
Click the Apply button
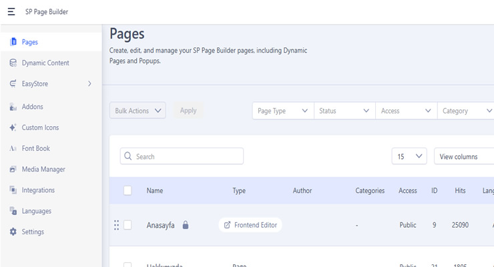tap(188, 111)
